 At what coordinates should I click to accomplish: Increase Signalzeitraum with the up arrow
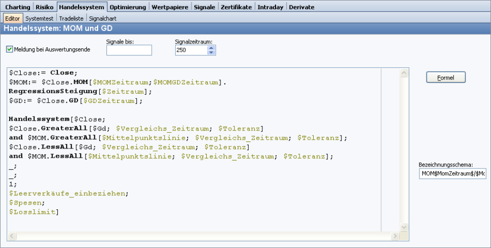212,47
